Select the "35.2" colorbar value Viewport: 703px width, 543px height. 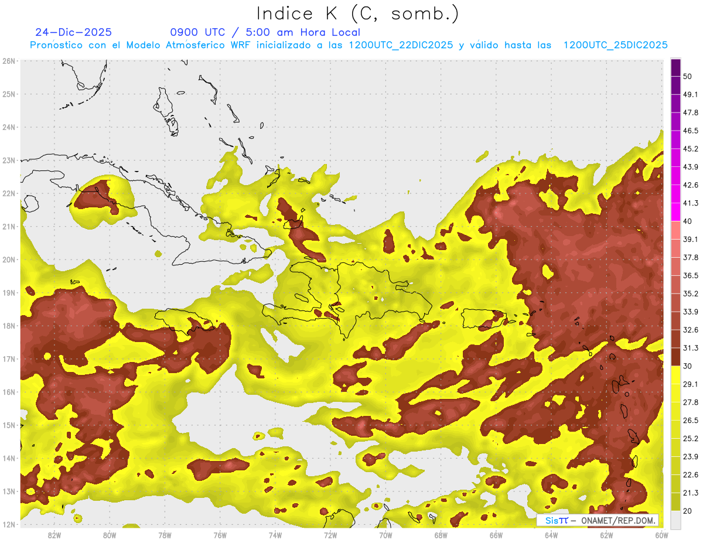coord(691,293)
